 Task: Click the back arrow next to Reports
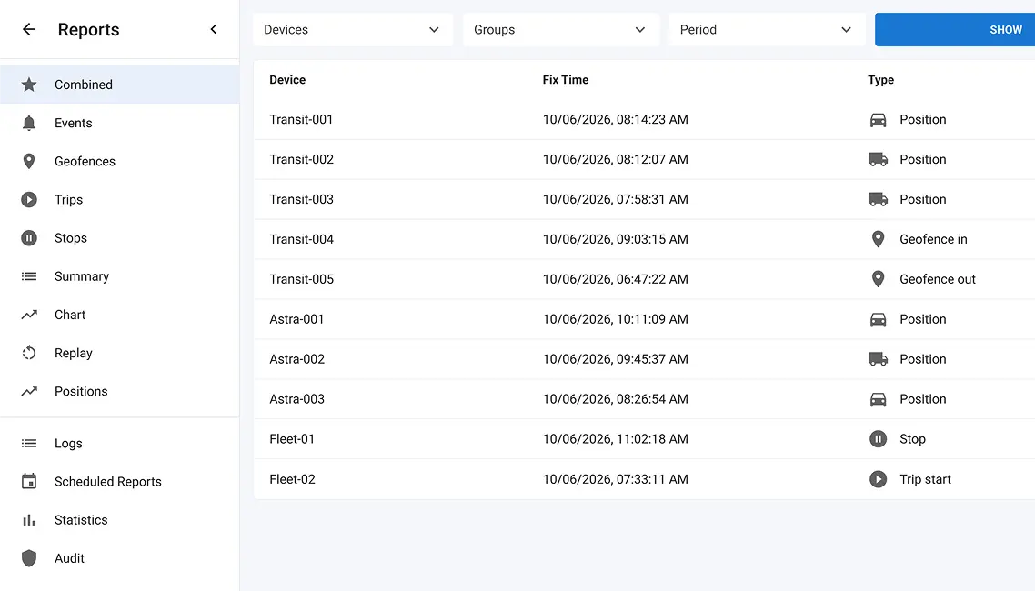(x=29, y=29)
